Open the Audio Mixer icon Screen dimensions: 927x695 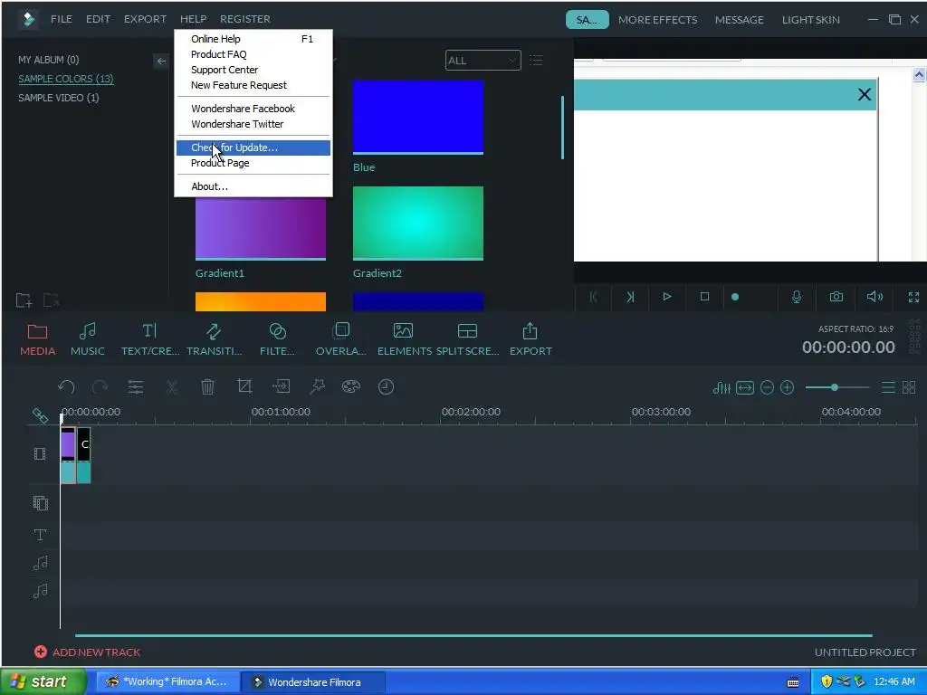tap(722, 387)
